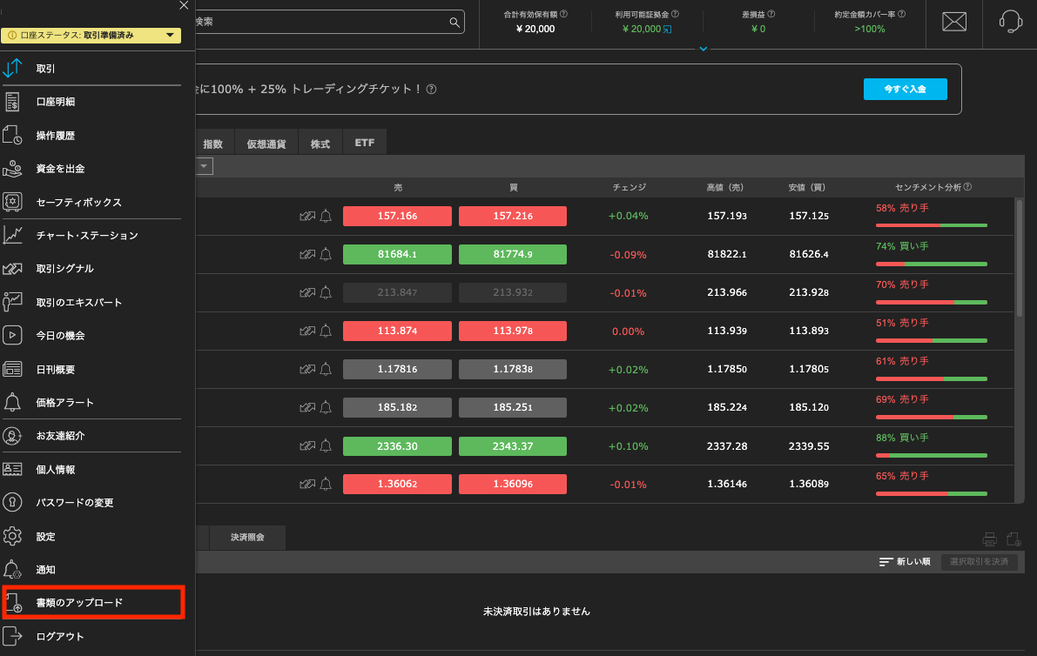This screenshot has width=1037, height=656.
Task: Click the 74% 買い手 sentiment bar
Action: (x=931, y=264)
